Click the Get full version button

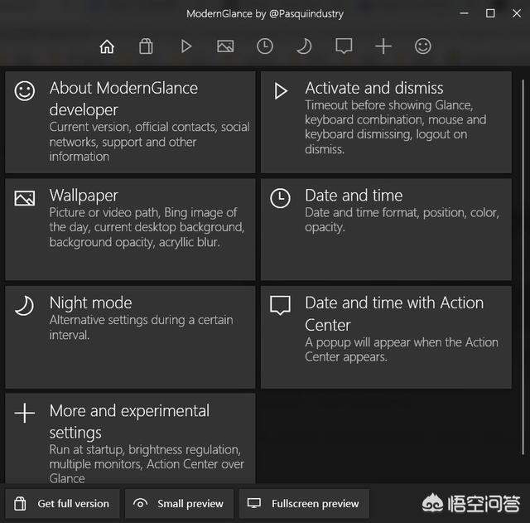(x=62, y=503)
